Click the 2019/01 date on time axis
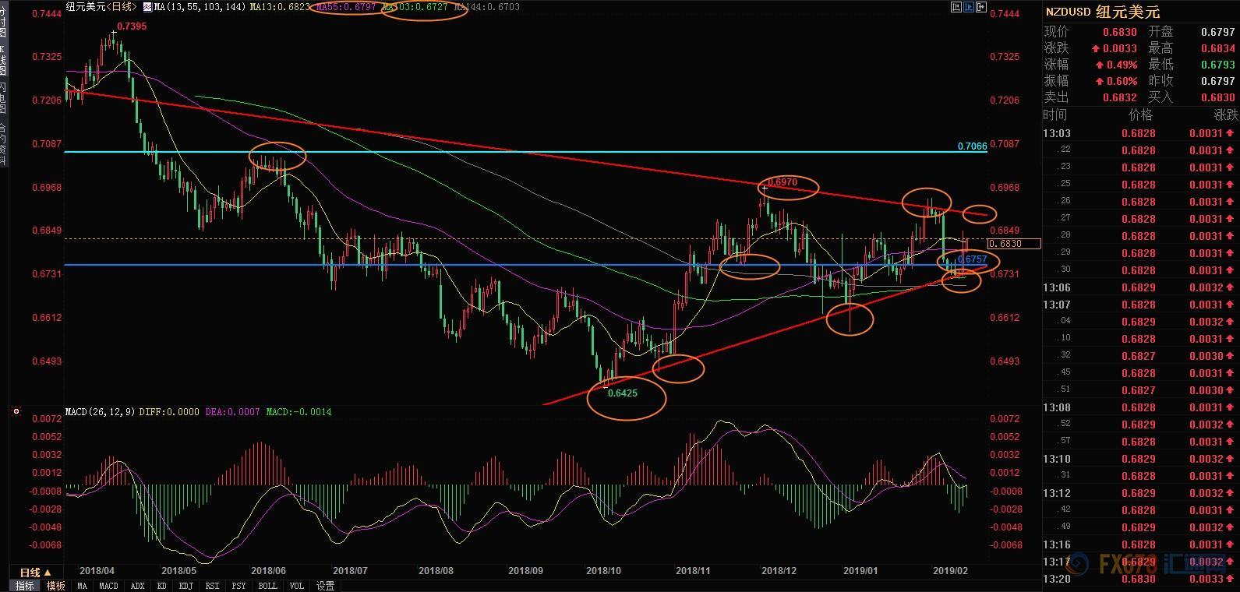This screenshot has height=592, width=1240. pos(860,571)
